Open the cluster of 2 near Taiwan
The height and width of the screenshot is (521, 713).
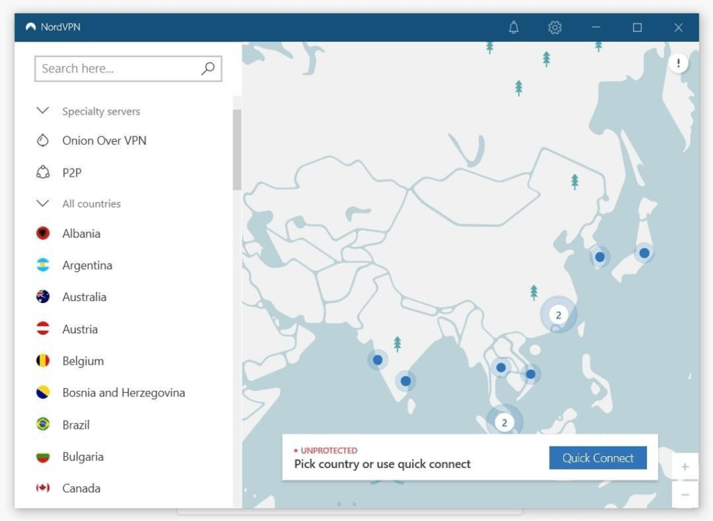[x=558, y=315]
